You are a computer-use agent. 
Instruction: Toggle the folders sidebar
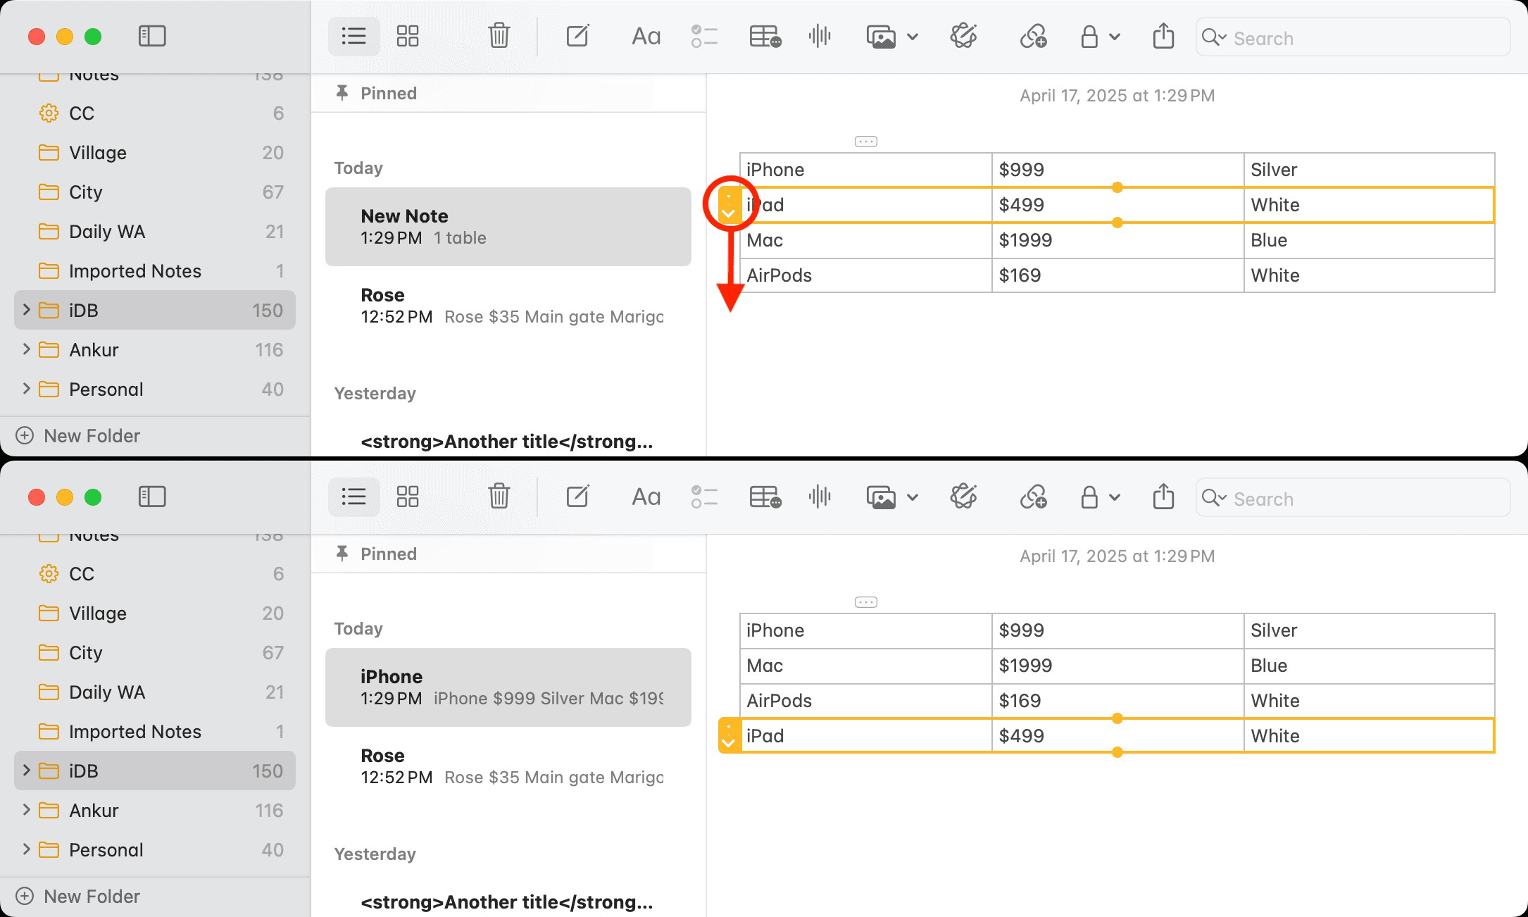point(152,36)
